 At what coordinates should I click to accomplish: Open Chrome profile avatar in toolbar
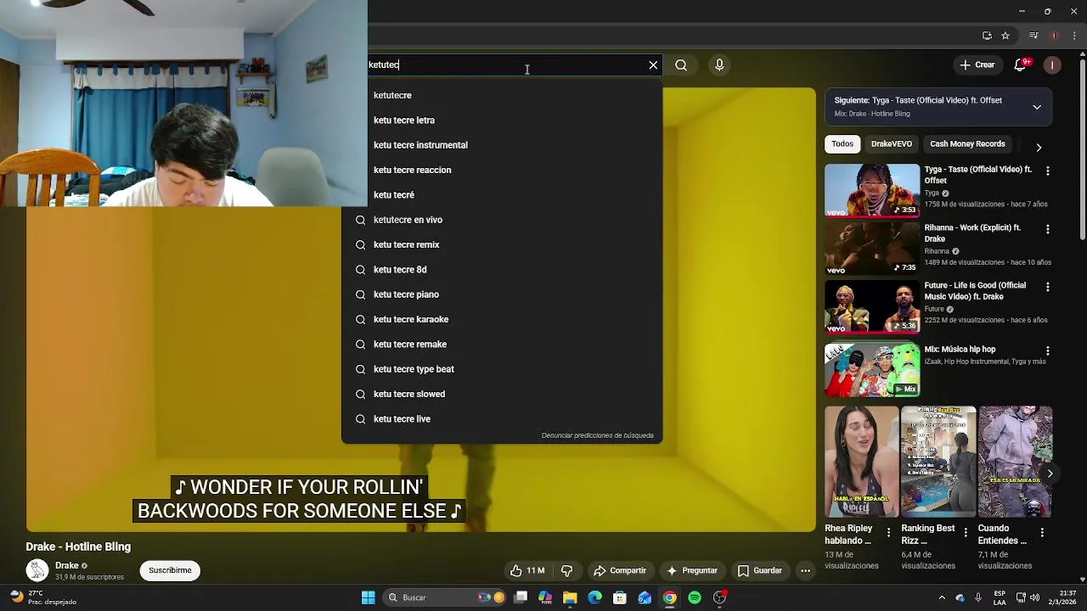click(1054, 36)
